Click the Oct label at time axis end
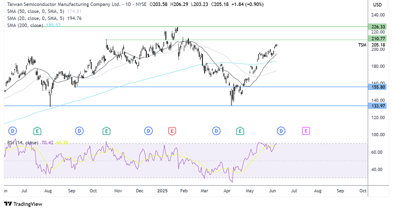393x211 pixels. pyautogui.click(x=363, y=191)
